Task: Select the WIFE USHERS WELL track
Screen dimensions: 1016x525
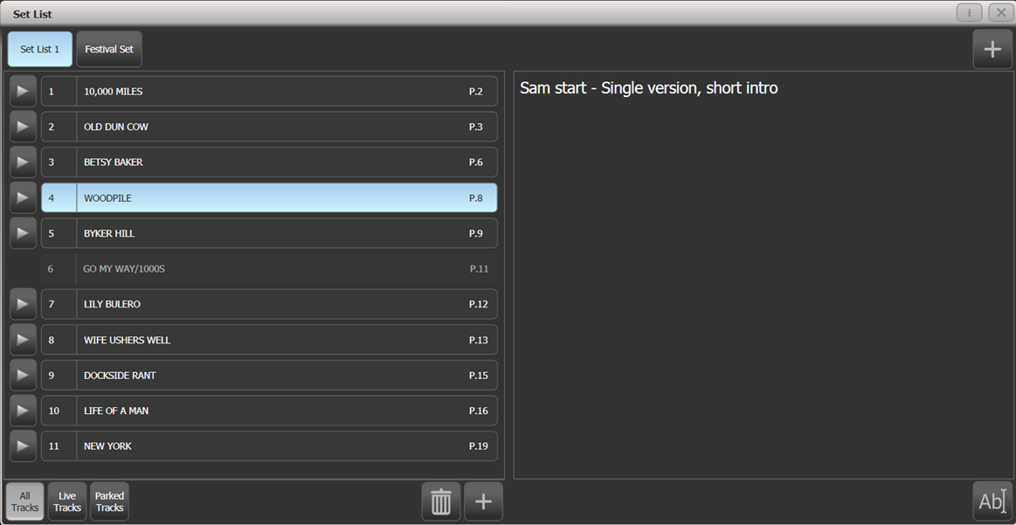Action: [270, 340]
